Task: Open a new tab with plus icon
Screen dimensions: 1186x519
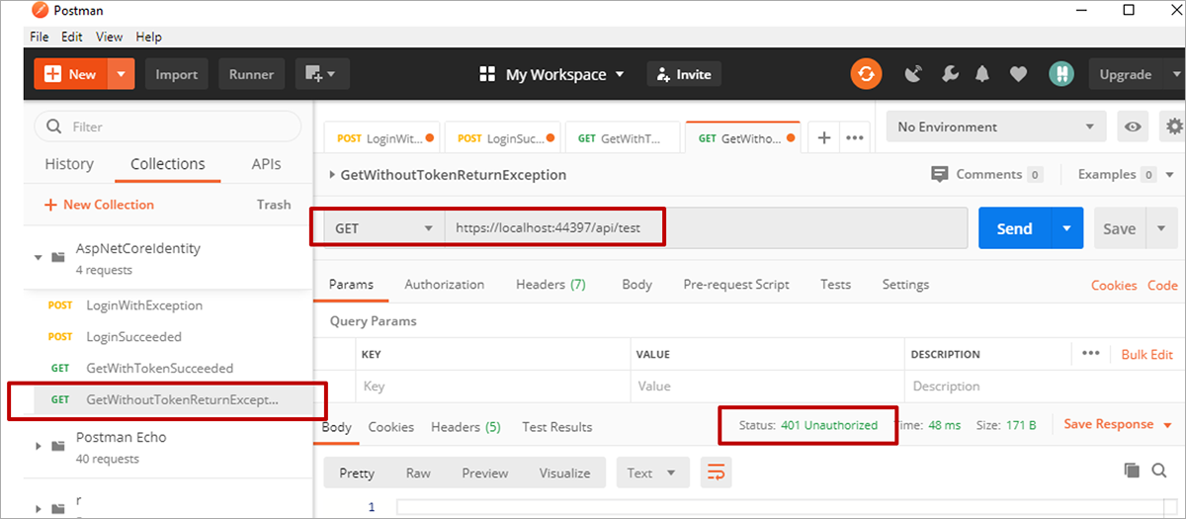Action: pos(823,137)
